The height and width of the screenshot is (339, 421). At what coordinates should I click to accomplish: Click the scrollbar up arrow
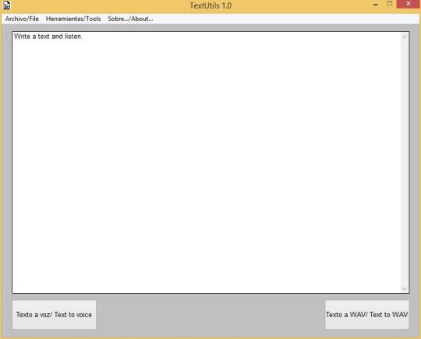[405, 37]
